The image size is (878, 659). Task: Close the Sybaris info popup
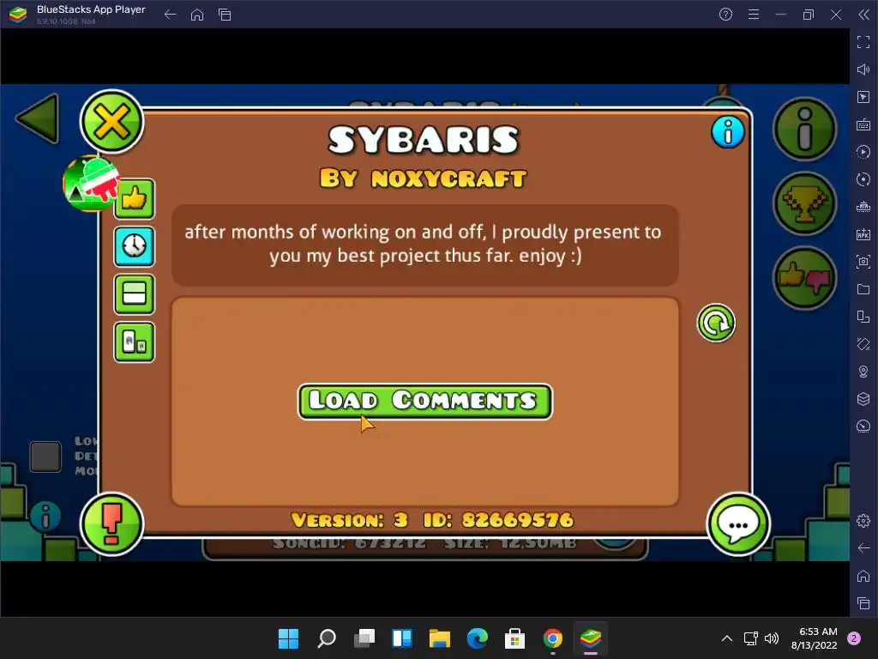coord(112,122)
